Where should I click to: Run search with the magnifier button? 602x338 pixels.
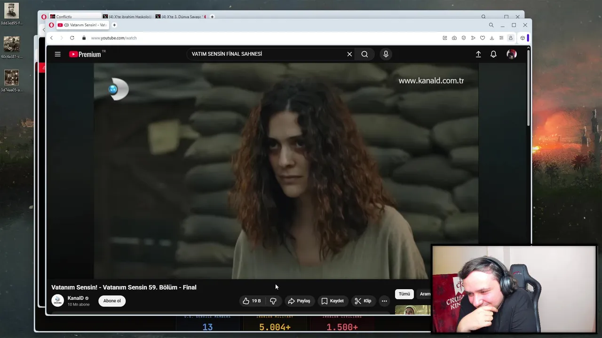click(x=364, y=54)
